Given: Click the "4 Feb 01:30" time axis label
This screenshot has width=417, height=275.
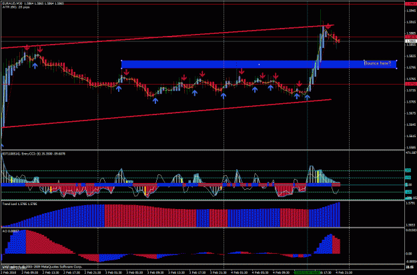Looking at the screenshot, I should [240, 272].
